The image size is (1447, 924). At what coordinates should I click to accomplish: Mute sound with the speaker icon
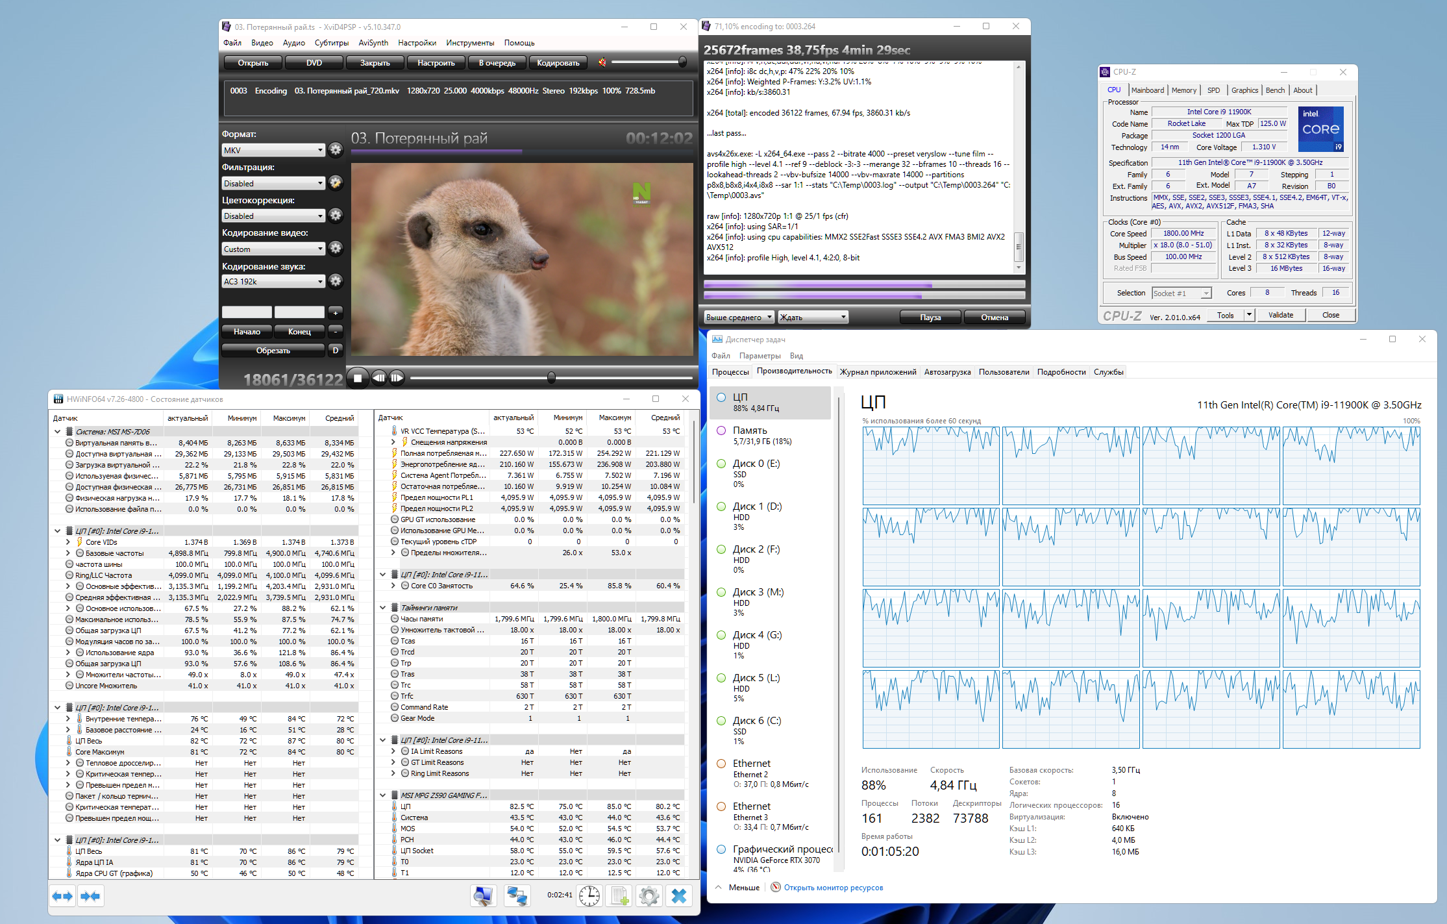[x=602, y=62]
